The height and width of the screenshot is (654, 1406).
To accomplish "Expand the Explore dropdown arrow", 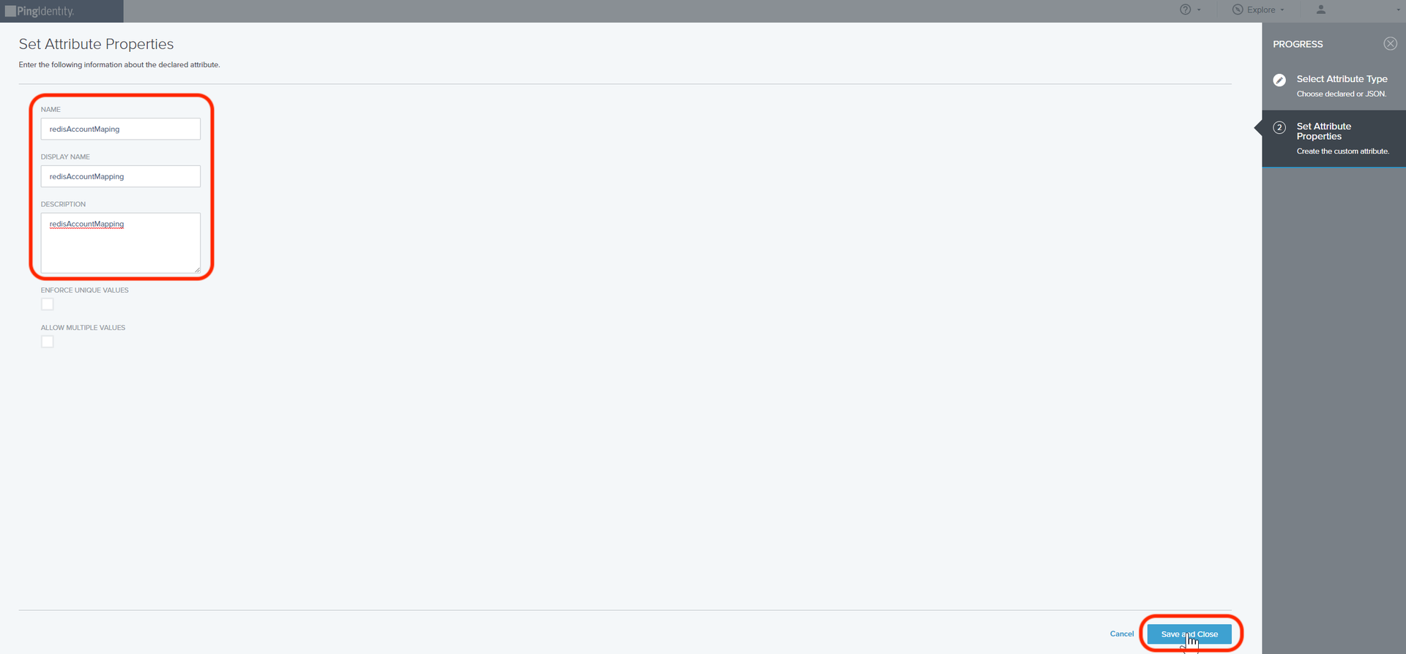I will pyautogui.click(x=1282, y=10).
